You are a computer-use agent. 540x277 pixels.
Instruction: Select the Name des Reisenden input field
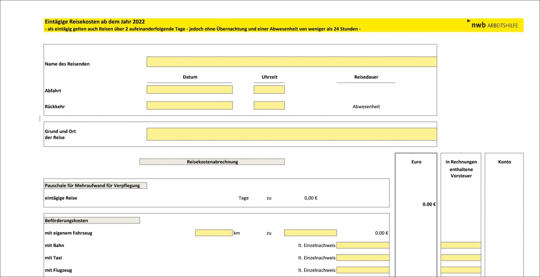(291, 62)
